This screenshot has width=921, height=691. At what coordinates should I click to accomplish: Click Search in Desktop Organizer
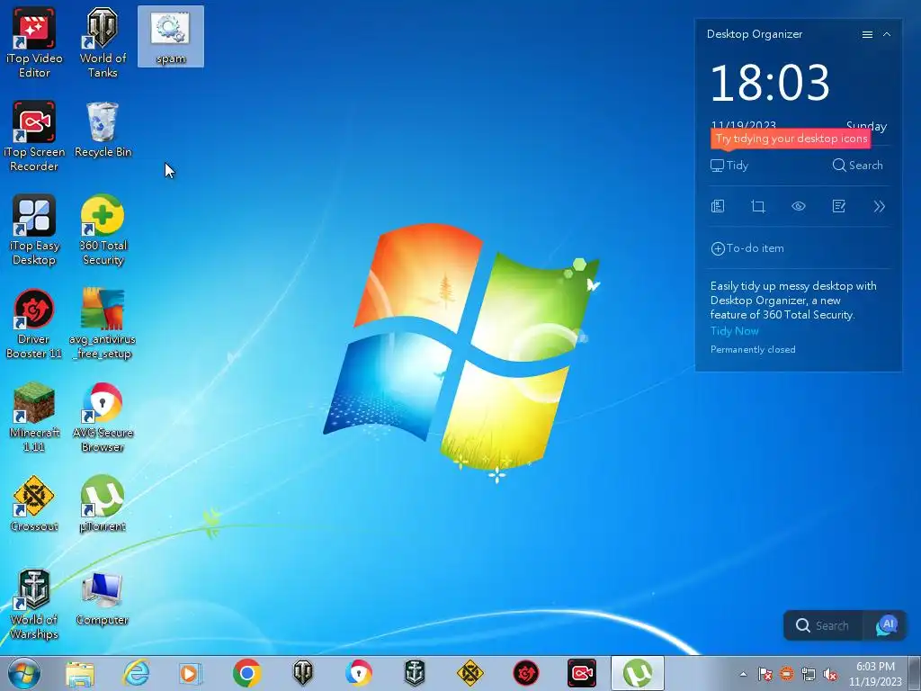[857, 166]
